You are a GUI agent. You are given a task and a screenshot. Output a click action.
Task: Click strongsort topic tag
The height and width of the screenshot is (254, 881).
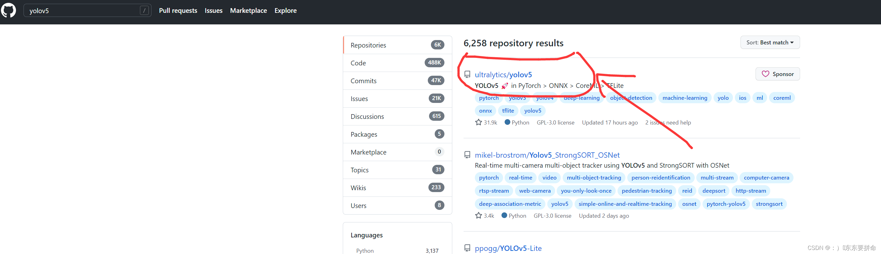tap(769, 204)
